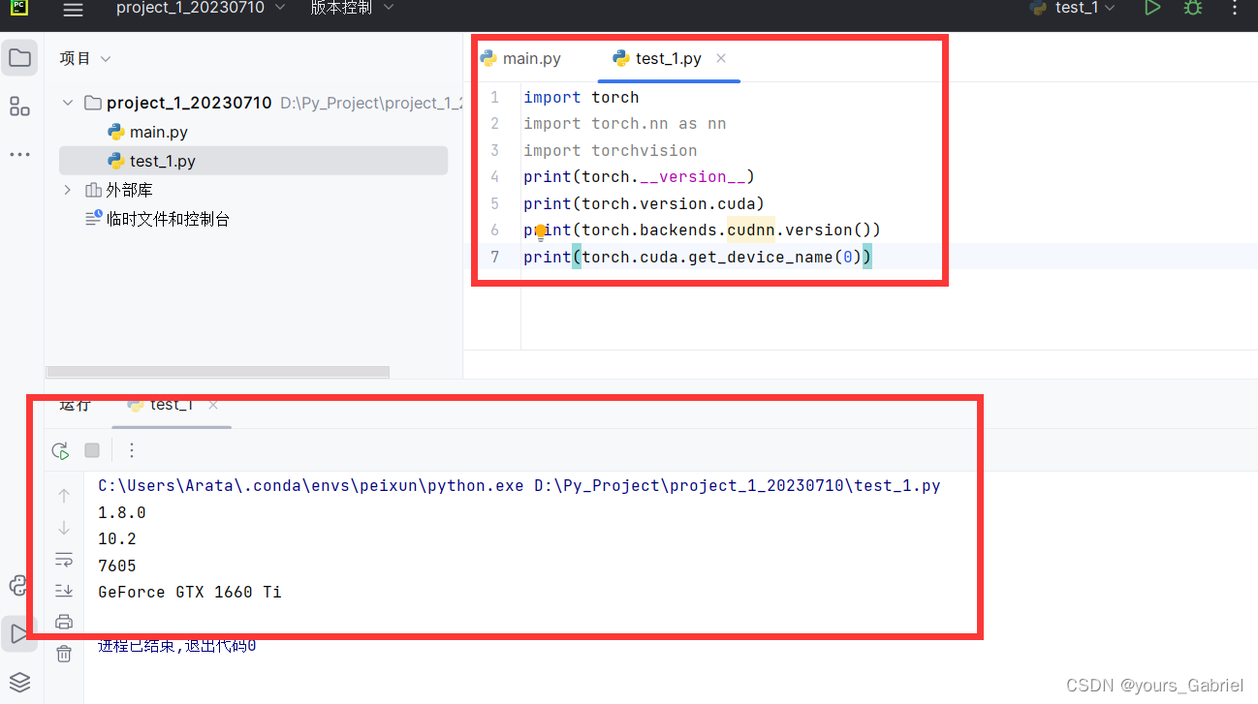Select 临时文件和控制台 in the tree

click(157, 219)
